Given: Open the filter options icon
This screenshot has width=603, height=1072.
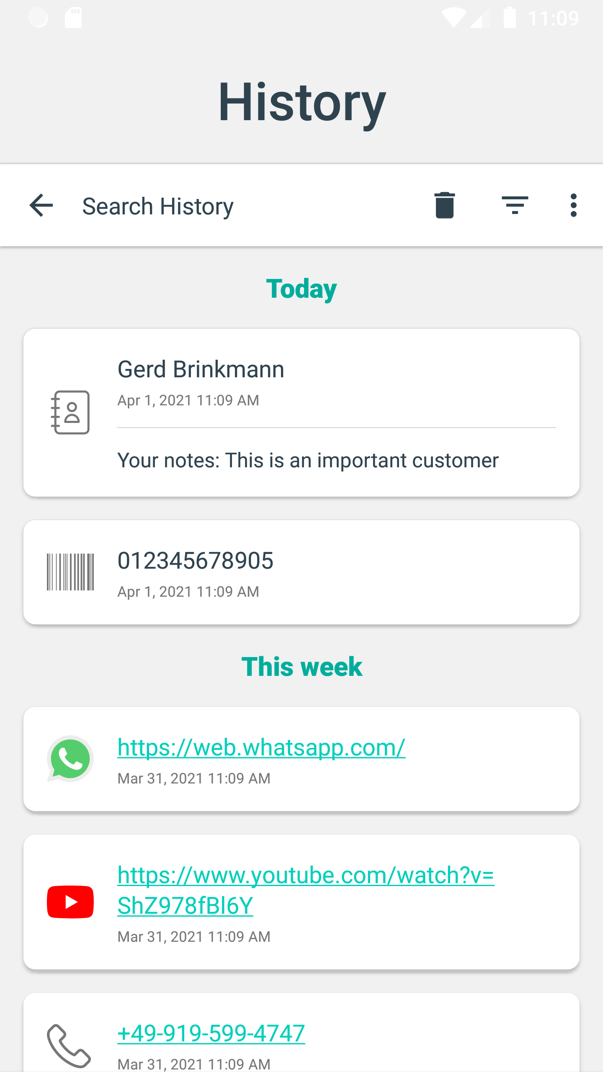Looking at the screenshot, I should coord(515,205).
